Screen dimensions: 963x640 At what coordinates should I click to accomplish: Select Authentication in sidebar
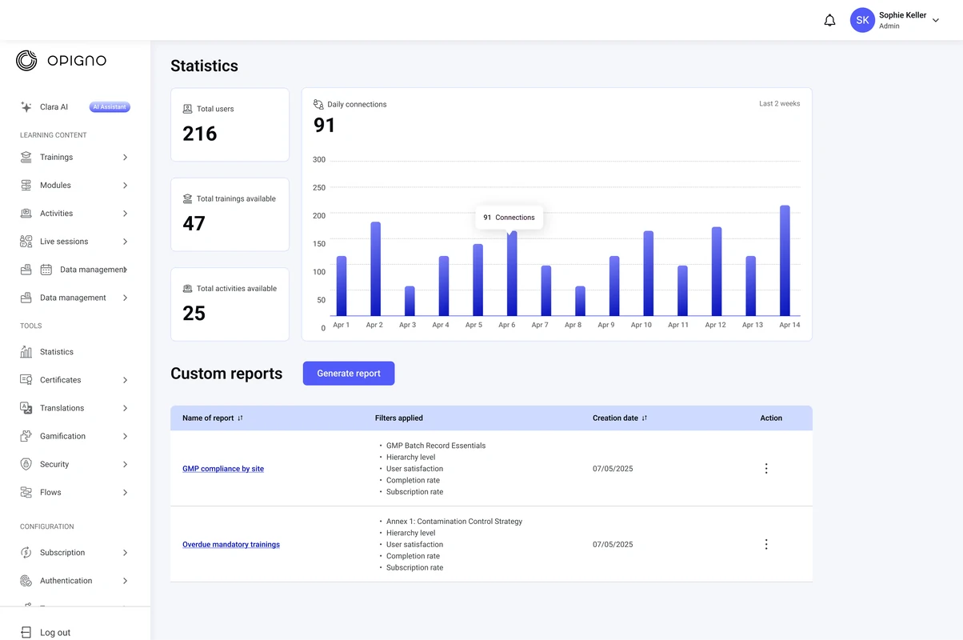pos(66,581)
